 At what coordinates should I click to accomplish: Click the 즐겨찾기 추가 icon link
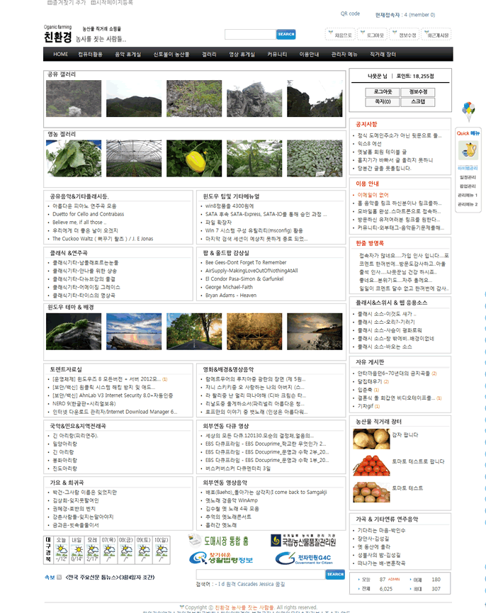[66, 4]
